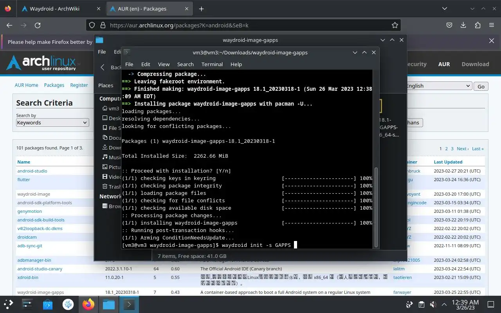Expand hidden system tray icons
The height and width of the screenshot is (313, 501).
(x=444, y=304)
